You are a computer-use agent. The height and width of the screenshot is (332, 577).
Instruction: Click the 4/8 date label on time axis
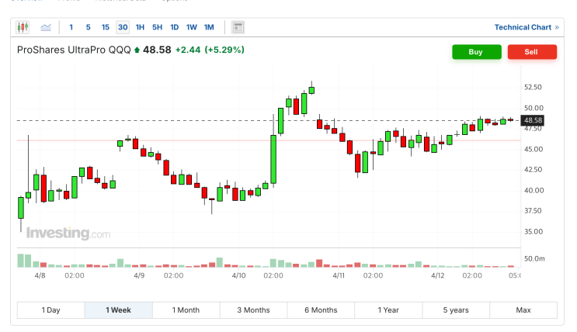40,275
